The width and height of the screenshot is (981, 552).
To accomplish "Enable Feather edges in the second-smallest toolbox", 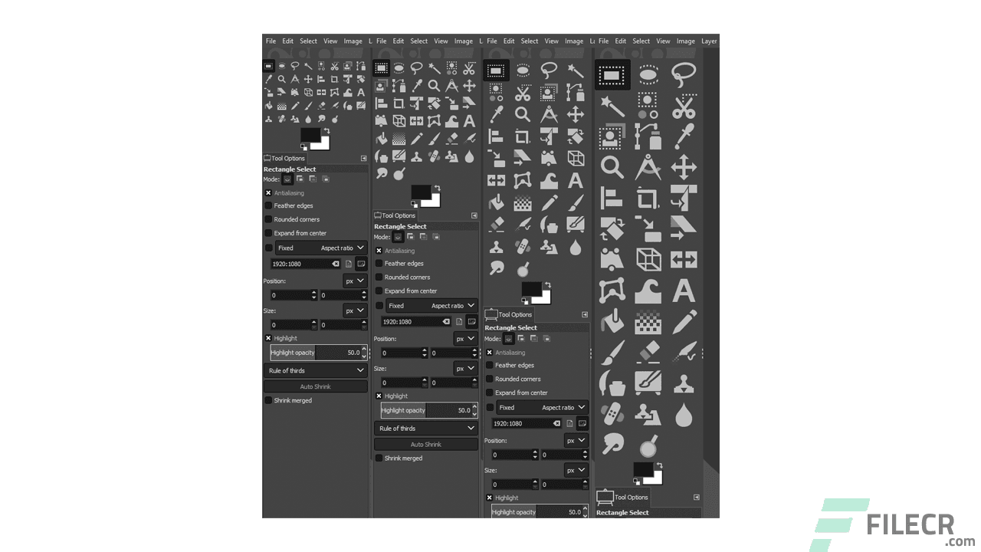I will 379,264.
